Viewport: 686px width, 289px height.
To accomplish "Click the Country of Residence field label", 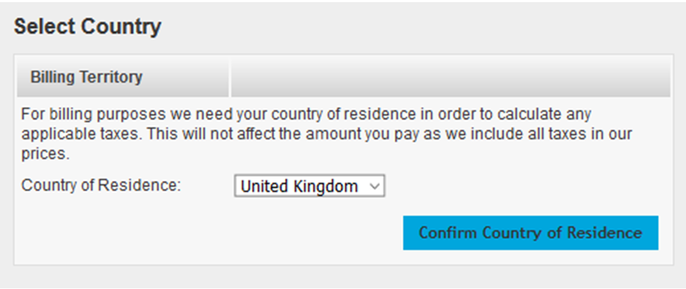I will (101, 186).
